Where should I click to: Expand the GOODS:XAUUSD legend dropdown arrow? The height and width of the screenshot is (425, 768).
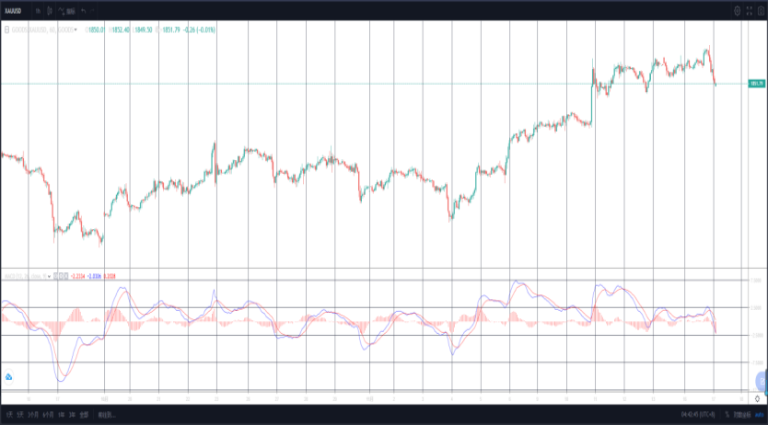pos(76,29)
